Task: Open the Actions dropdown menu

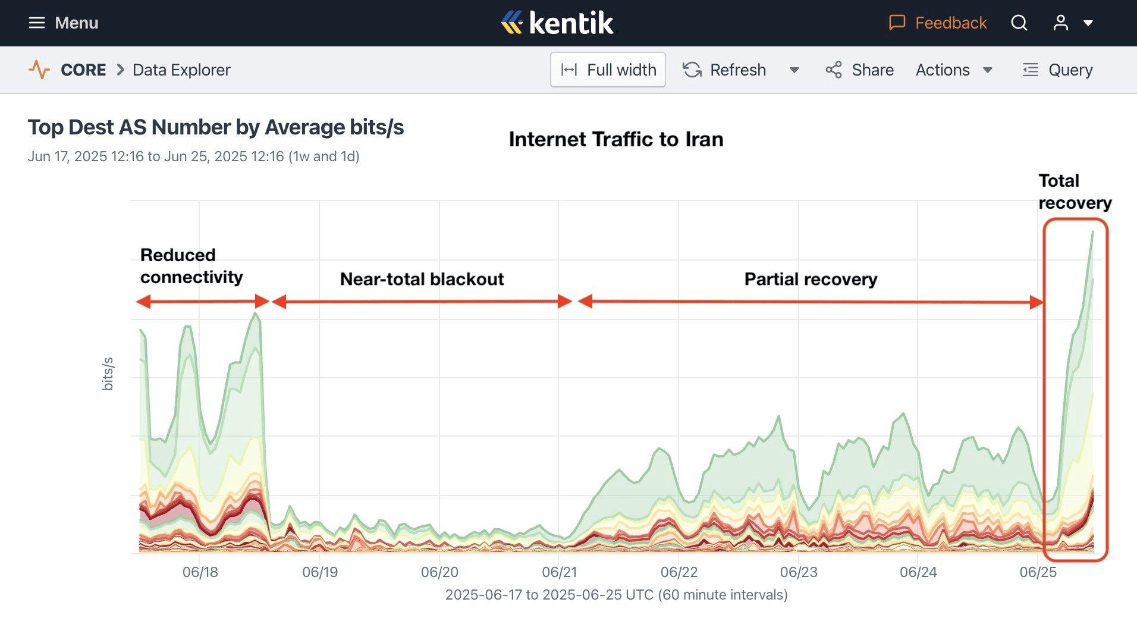Action: 954,70
